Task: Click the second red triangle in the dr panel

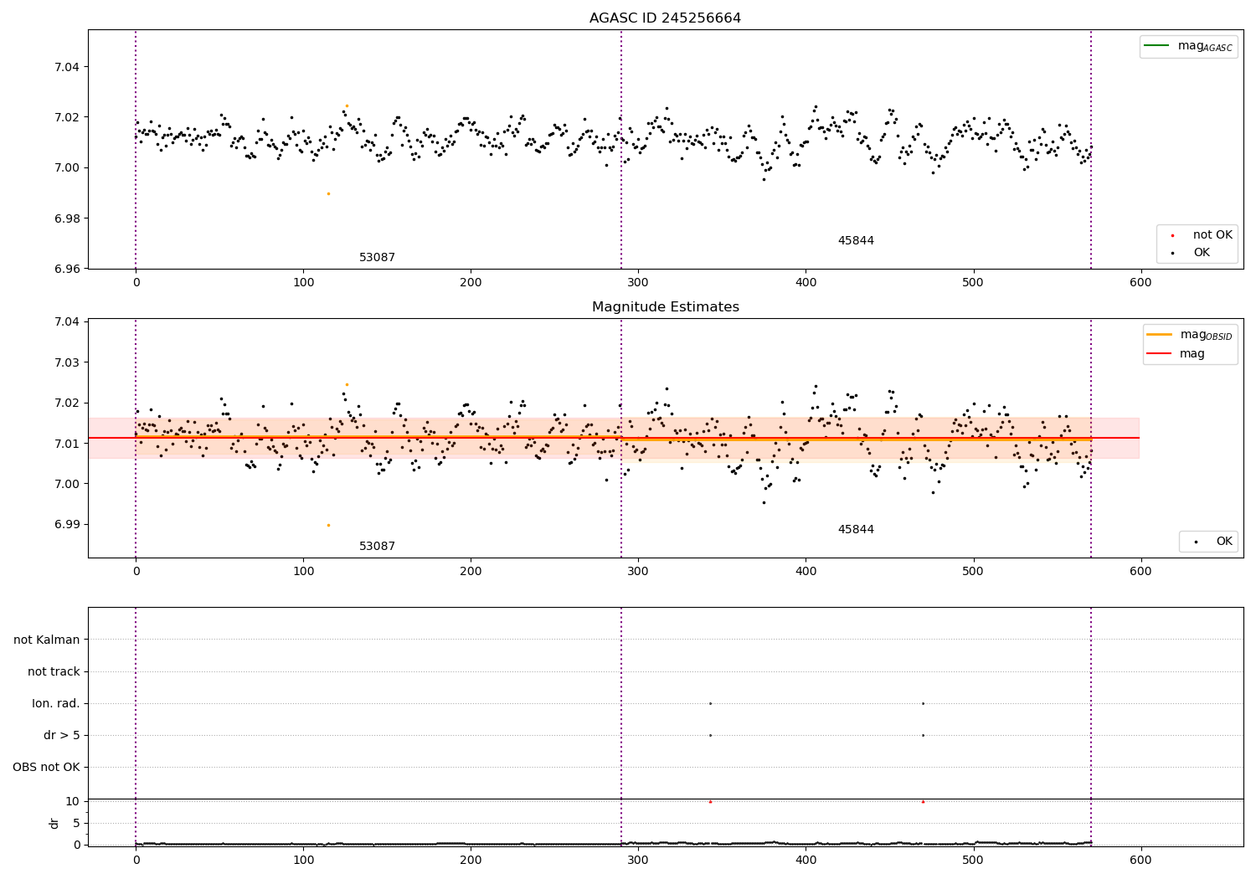Action: 923,801
